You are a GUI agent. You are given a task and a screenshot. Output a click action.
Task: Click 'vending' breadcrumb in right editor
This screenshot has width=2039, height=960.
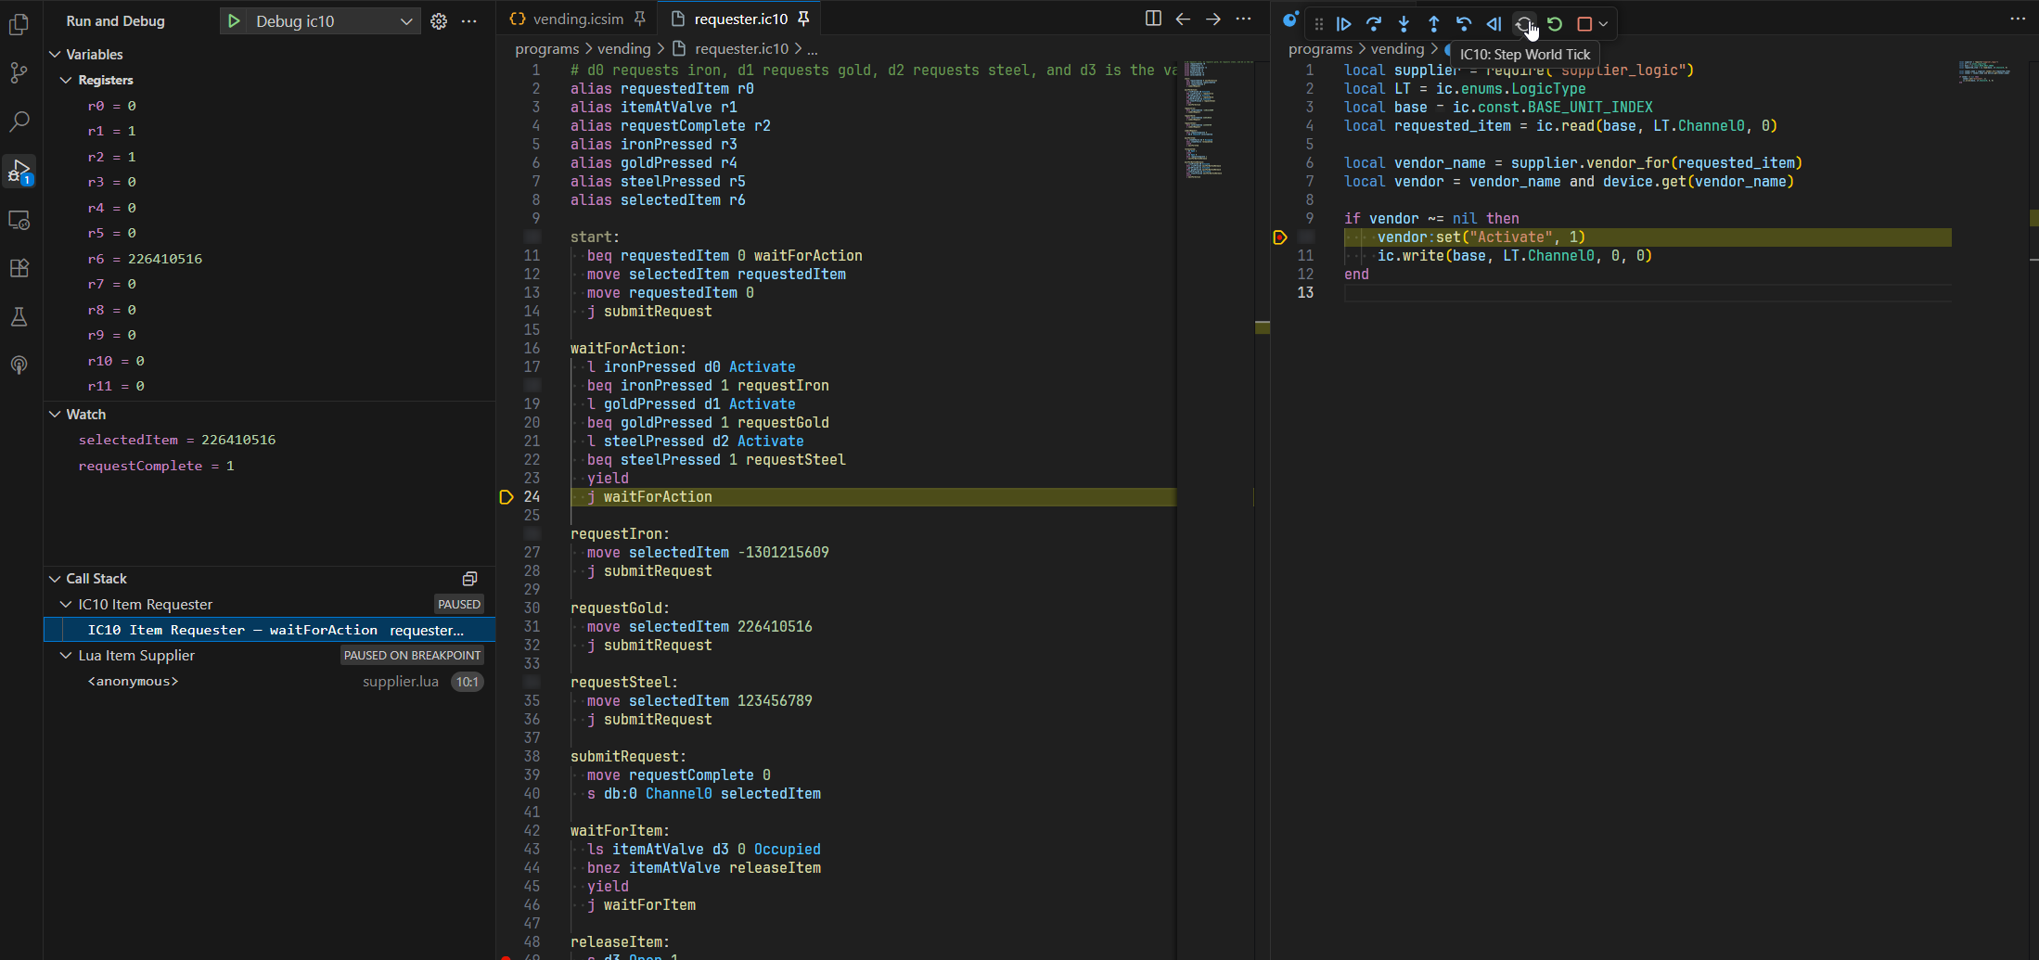pyautogui.click(x=1397, y=49)
